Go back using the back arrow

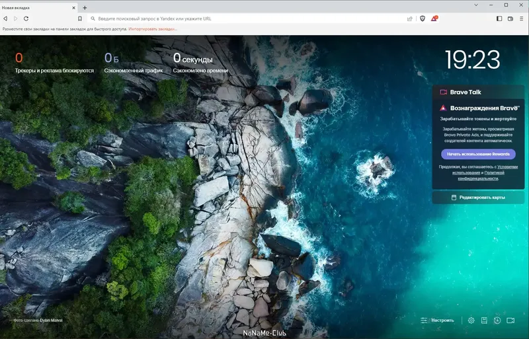point(5,19)
